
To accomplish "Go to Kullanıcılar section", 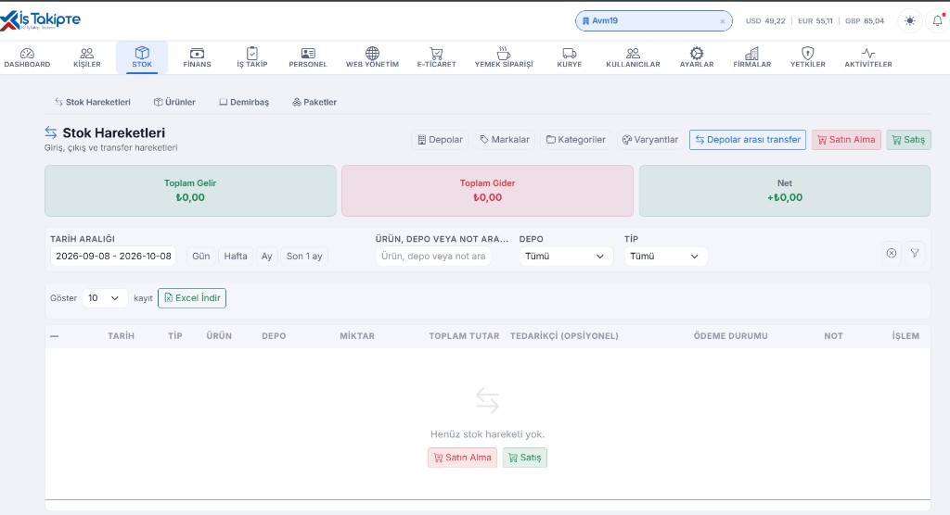I will [633, 57].
